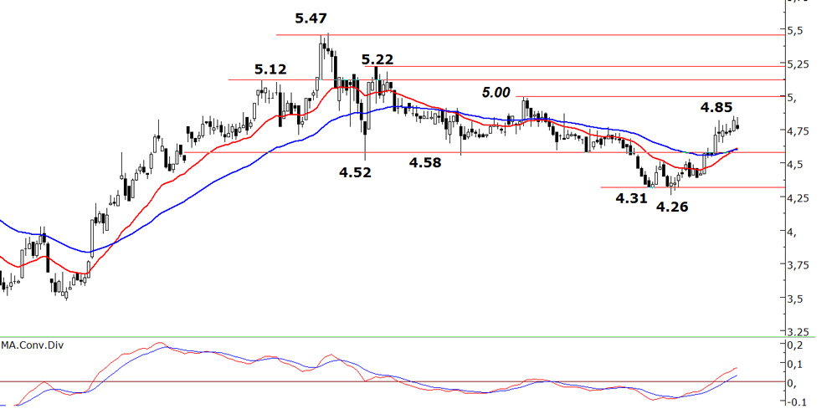The height and width of the screenshot is (419, 837).
Task: Click the 5.22 price annotation
Action: point(377,59)
